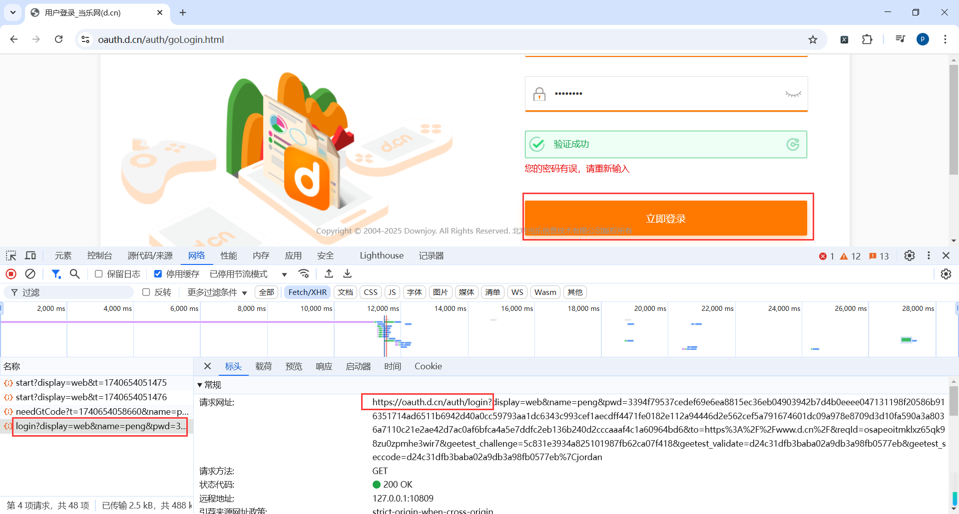This screenshot has height=514, width=959.
Task: Reload the page with refresh icon
Action: pyautogui.click(x=58, y=39)
